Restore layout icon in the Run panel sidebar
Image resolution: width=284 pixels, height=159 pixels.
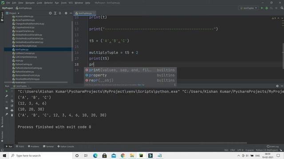[x=7, y=108]
